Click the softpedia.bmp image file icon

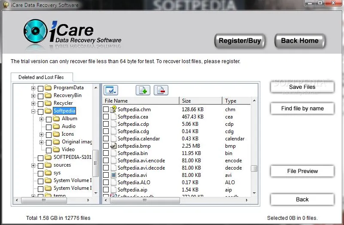pyautogui.click(x=114, y=146)
